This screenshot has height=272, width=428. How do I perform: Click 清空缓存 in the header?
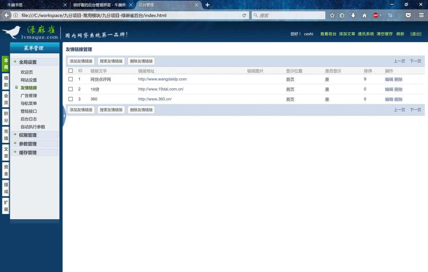point(385,34)
